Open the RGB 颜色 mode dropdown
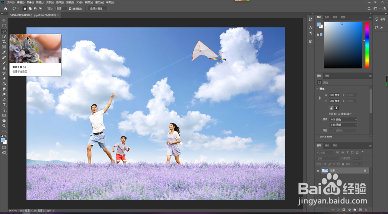Image resolution: width=388 pixels, height=214 pixels. click(x=343, y=119)
